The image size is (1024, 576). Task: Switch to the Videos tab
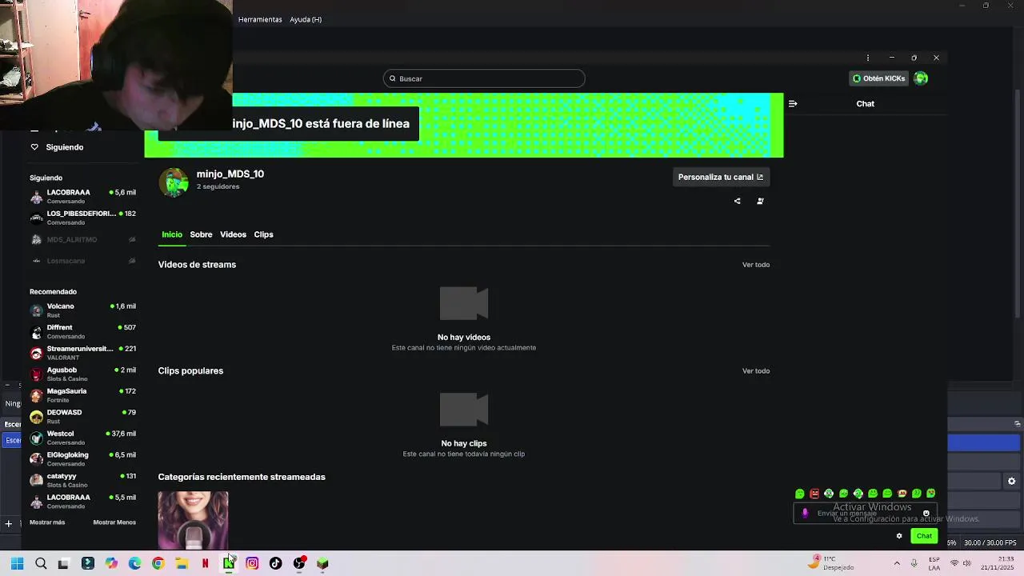coord(233,234)
